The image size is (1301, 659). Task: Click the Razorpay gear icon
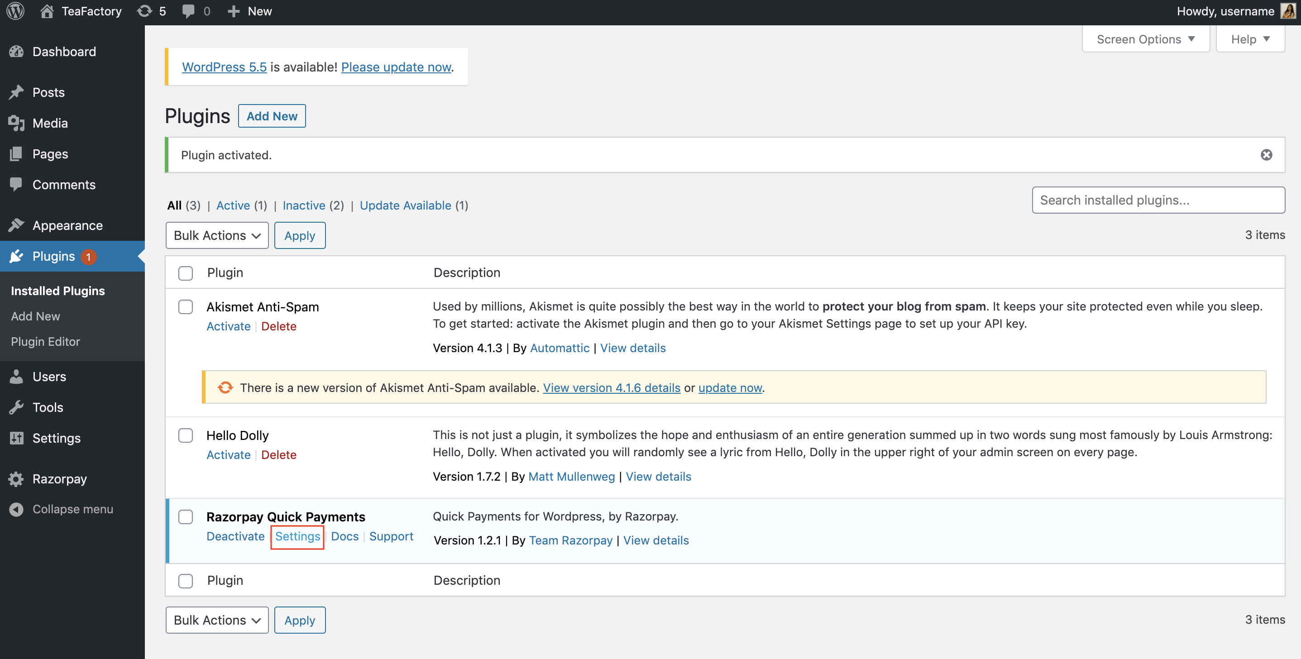16,479
